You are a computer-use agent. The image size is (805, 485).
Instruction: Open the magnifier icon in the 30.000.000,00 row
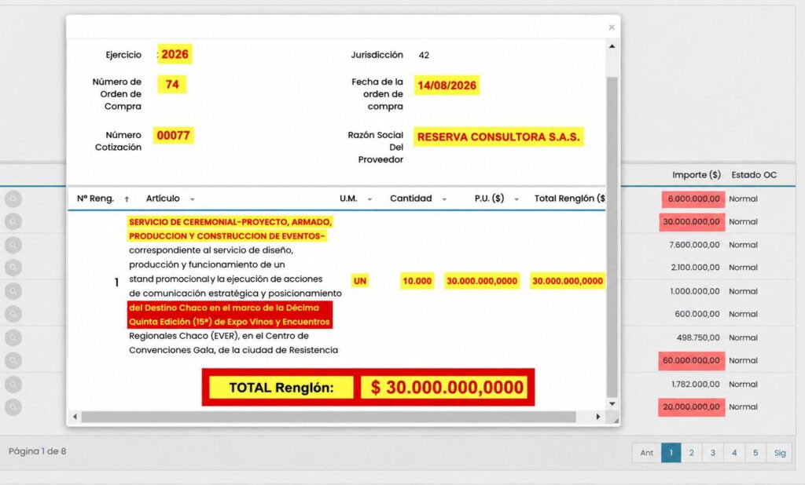13,221
